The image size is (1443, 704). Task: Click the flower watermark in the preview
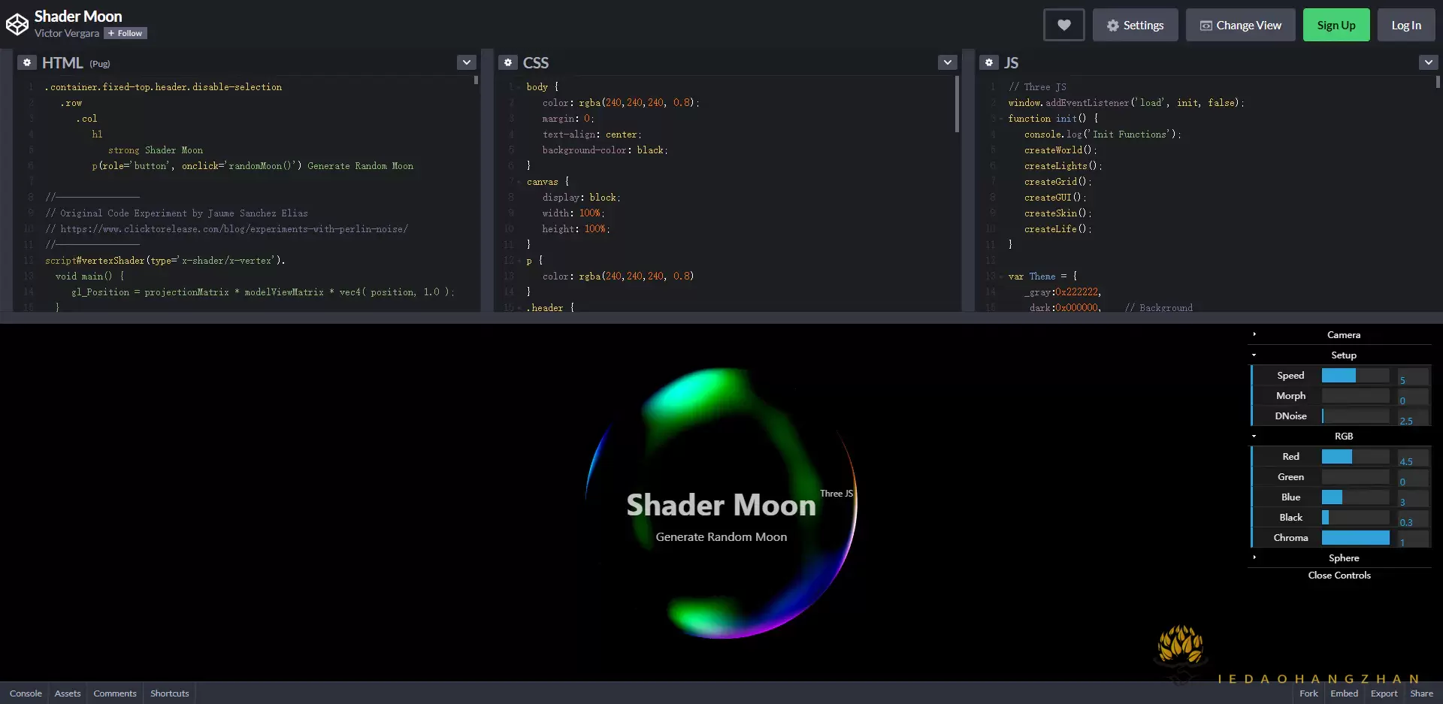(1180, 648)
